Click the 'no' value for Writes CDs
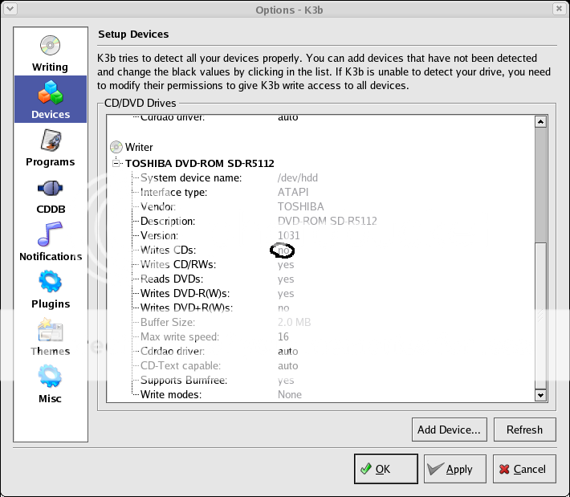Image resolution: width=570 pixels, height=497 pixels. pyautogui.click(x=283, y=251)
